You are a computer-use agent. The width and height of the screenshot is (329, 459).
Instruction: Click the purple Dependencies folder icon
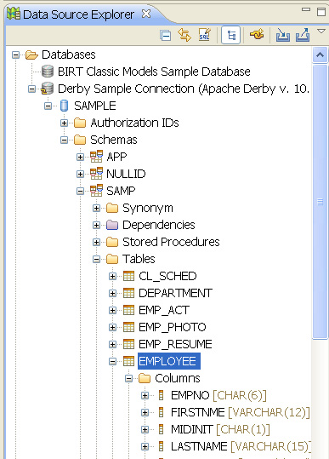112,225
